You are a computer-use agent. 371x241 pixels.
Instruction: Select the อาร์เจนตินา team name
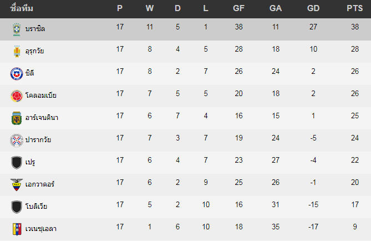42,118
